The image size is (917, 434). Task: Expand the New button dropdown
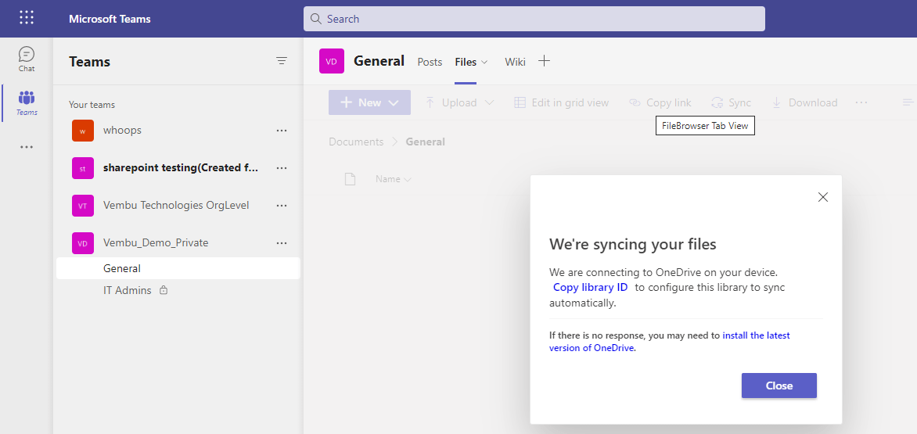coord(394,102)
